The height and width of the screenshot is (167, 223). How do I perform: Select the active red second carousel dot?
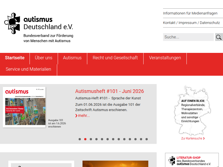pyautogui.click(x=85, y=139)
